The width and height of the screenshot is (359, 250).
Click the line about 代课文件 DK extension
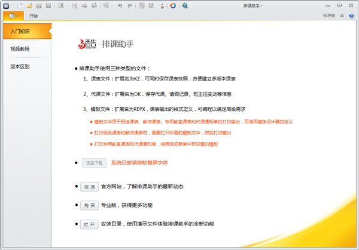tap(157, 94)
